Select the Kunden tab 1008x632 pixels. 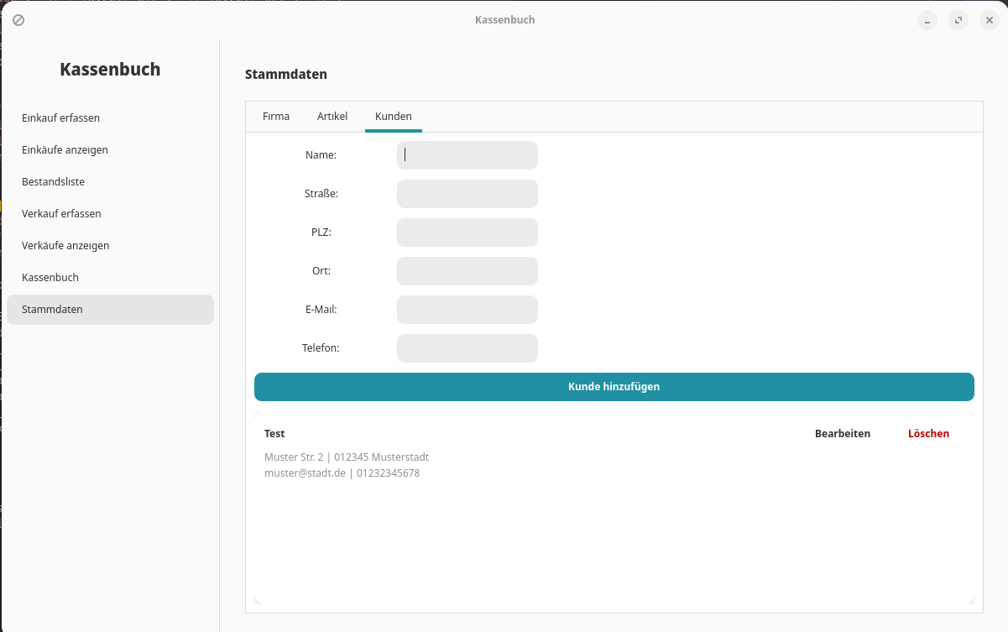(x=393, y=117)
